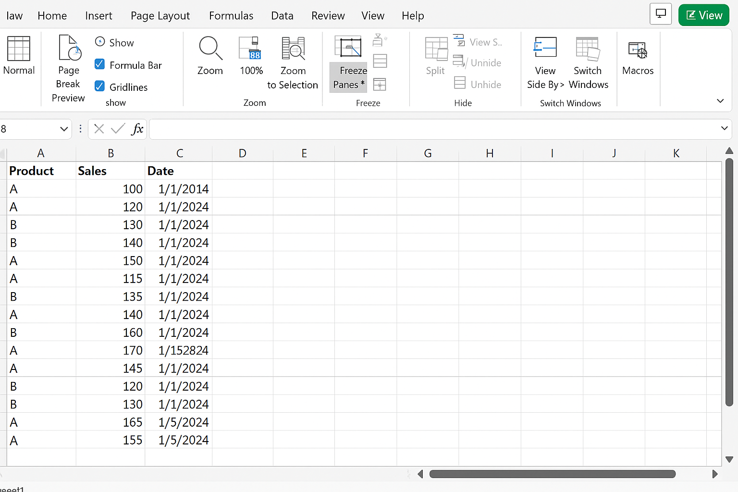
Task: Click the green View button
Action: (704, 15)
